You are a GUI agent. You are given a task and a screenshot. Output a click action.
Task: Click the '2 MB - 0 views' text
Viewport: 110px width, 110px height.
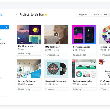(79, 50)
